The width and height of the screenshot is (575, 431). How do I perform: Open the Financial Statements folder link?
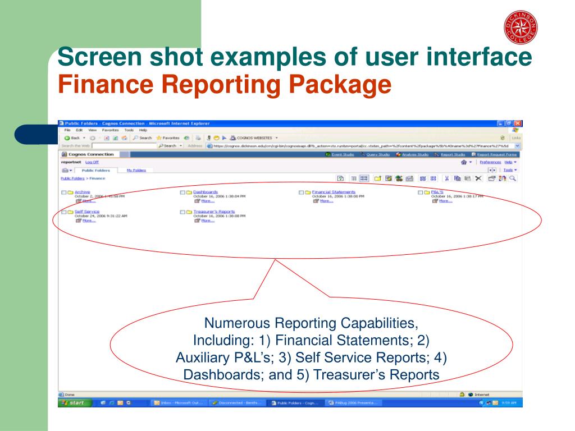point(334,192)
